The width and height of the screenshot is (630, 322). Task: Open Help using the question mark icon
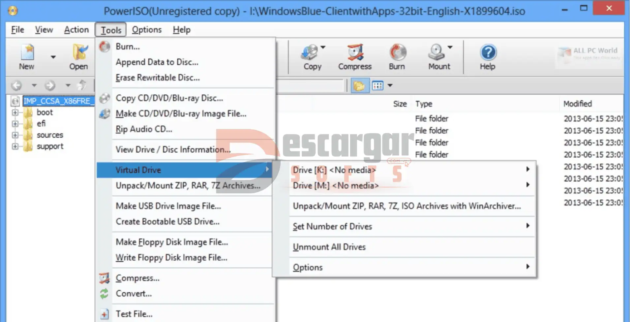(488, 53)
